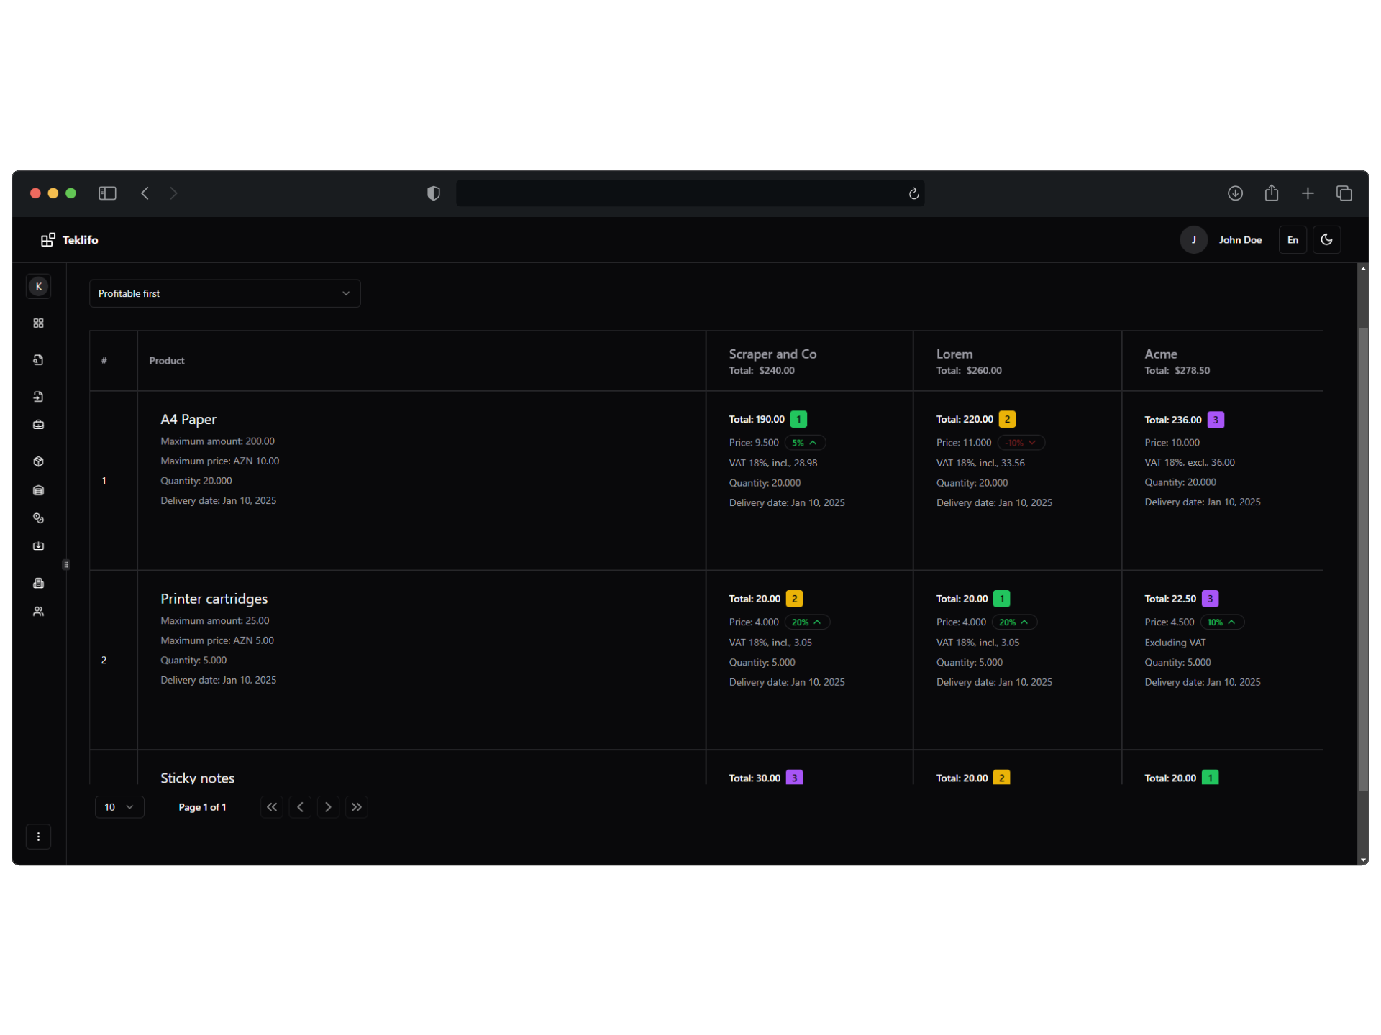Click the users icon in sidebar
This screenshot has width=1381, height=1035.
click(38, 612)
